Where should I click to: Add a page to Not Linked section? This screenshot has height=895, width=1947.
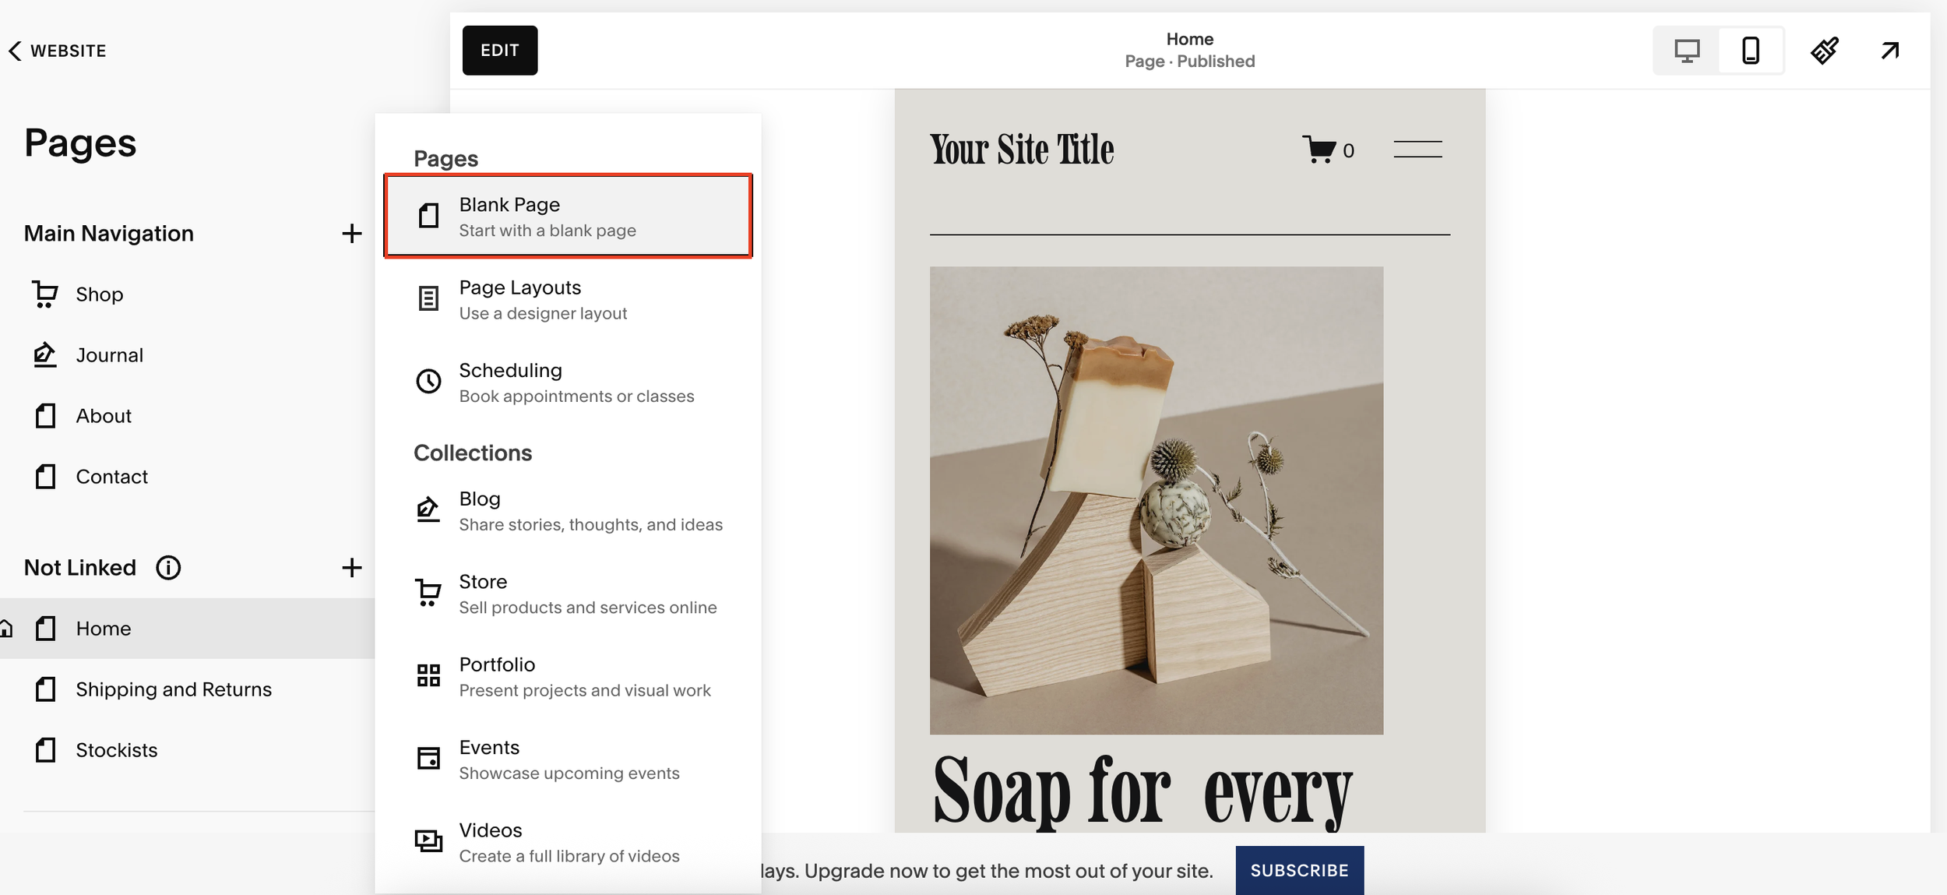[352, 568]
